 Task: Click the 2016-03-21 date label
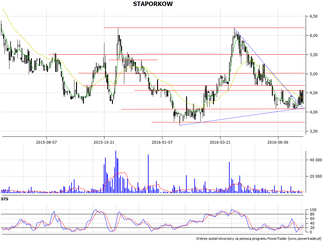tap(220, 142)
